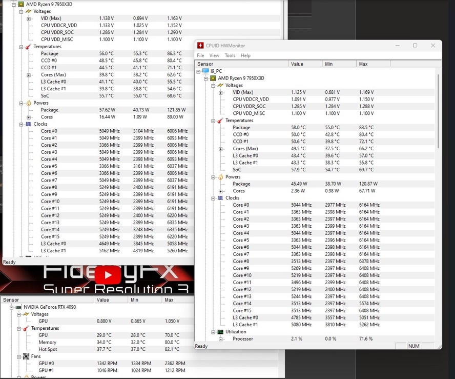Click the Clocks sensor icon

click(220, 198)
